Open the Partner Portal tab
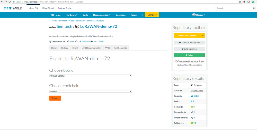Viewport: 257px width, 130px height. (65, 8)
